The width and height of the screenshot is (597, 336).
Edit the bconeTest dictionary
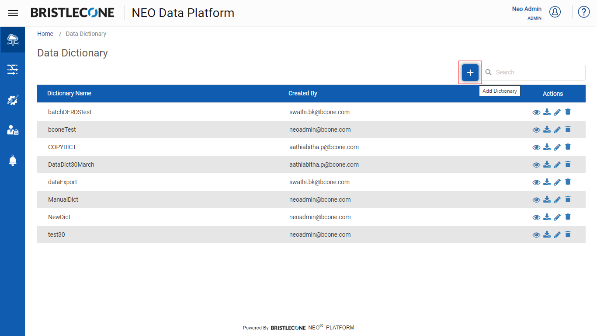(x=557, y=129)
